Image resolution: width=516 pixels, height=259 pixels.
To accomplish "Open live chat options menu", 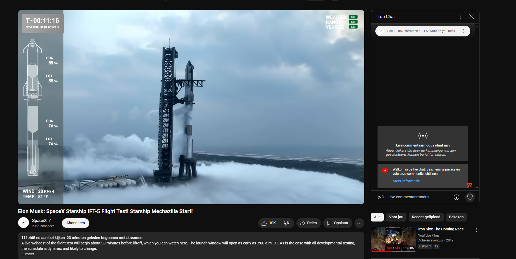I will [x=461, y=17].
